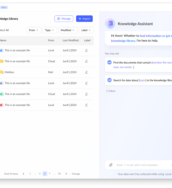
Task: Go to next page with right arrow
Action: point(66,174)
